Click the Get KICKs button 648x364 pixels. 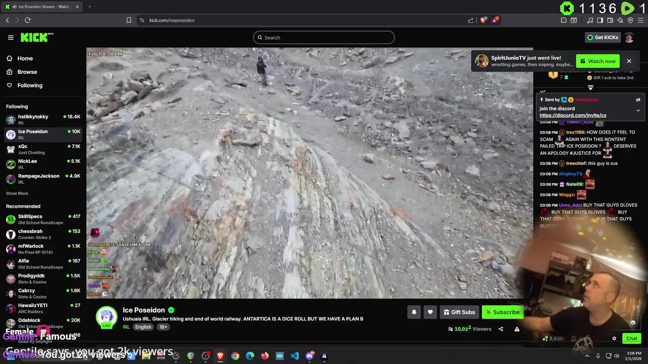(602, 37)
